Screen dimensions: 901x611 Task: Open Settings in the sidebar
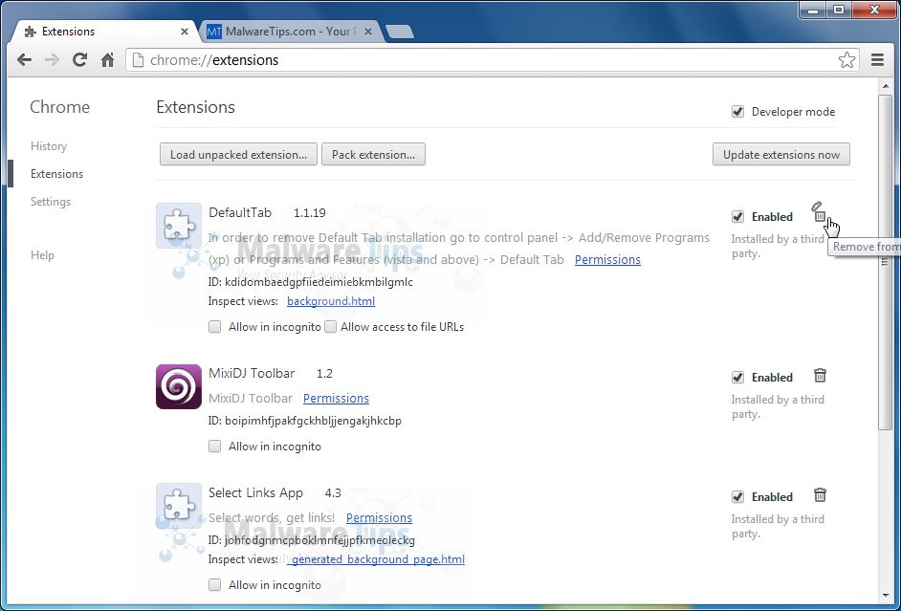[51, 202]
